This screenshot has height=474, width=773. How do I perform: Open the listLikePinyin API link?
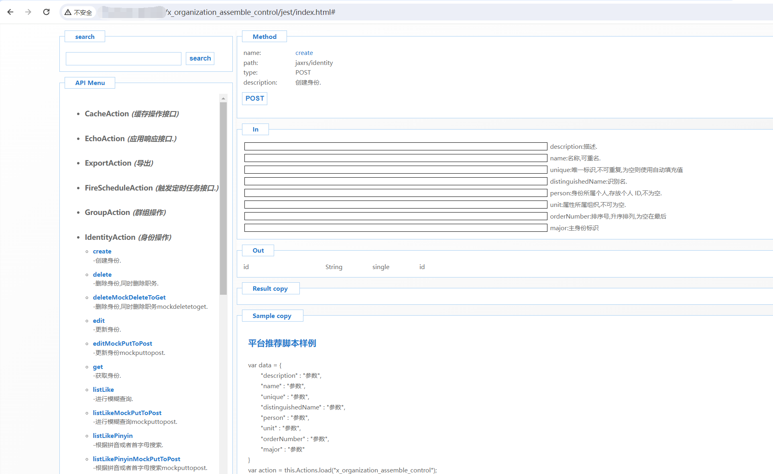tap(112, 436)
